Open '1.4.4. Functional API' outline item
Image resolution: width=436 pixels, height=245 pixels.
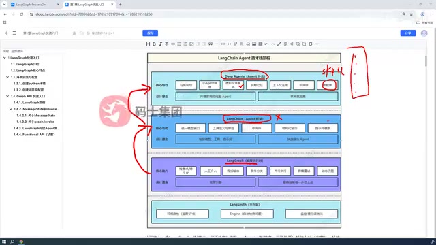[34, 135]
